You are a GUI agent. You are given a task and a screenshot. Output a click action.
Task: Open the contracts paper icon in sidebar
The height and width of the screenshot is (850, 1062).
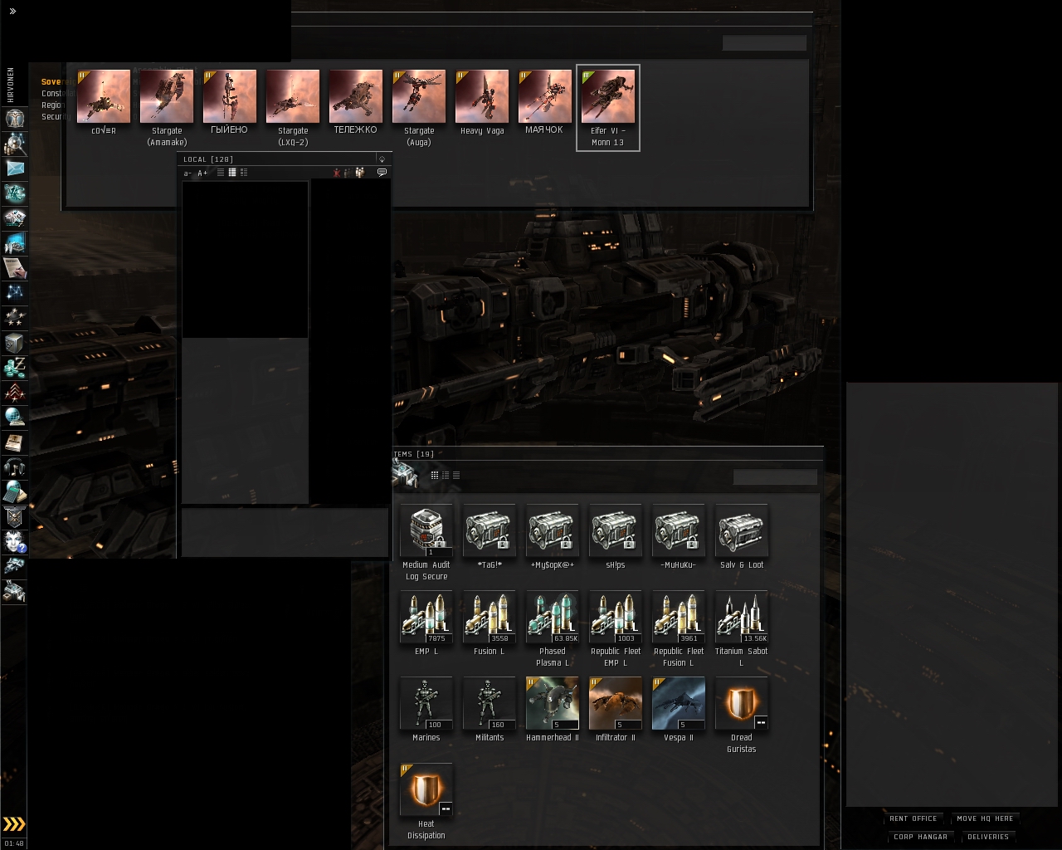tap(14, 268)
